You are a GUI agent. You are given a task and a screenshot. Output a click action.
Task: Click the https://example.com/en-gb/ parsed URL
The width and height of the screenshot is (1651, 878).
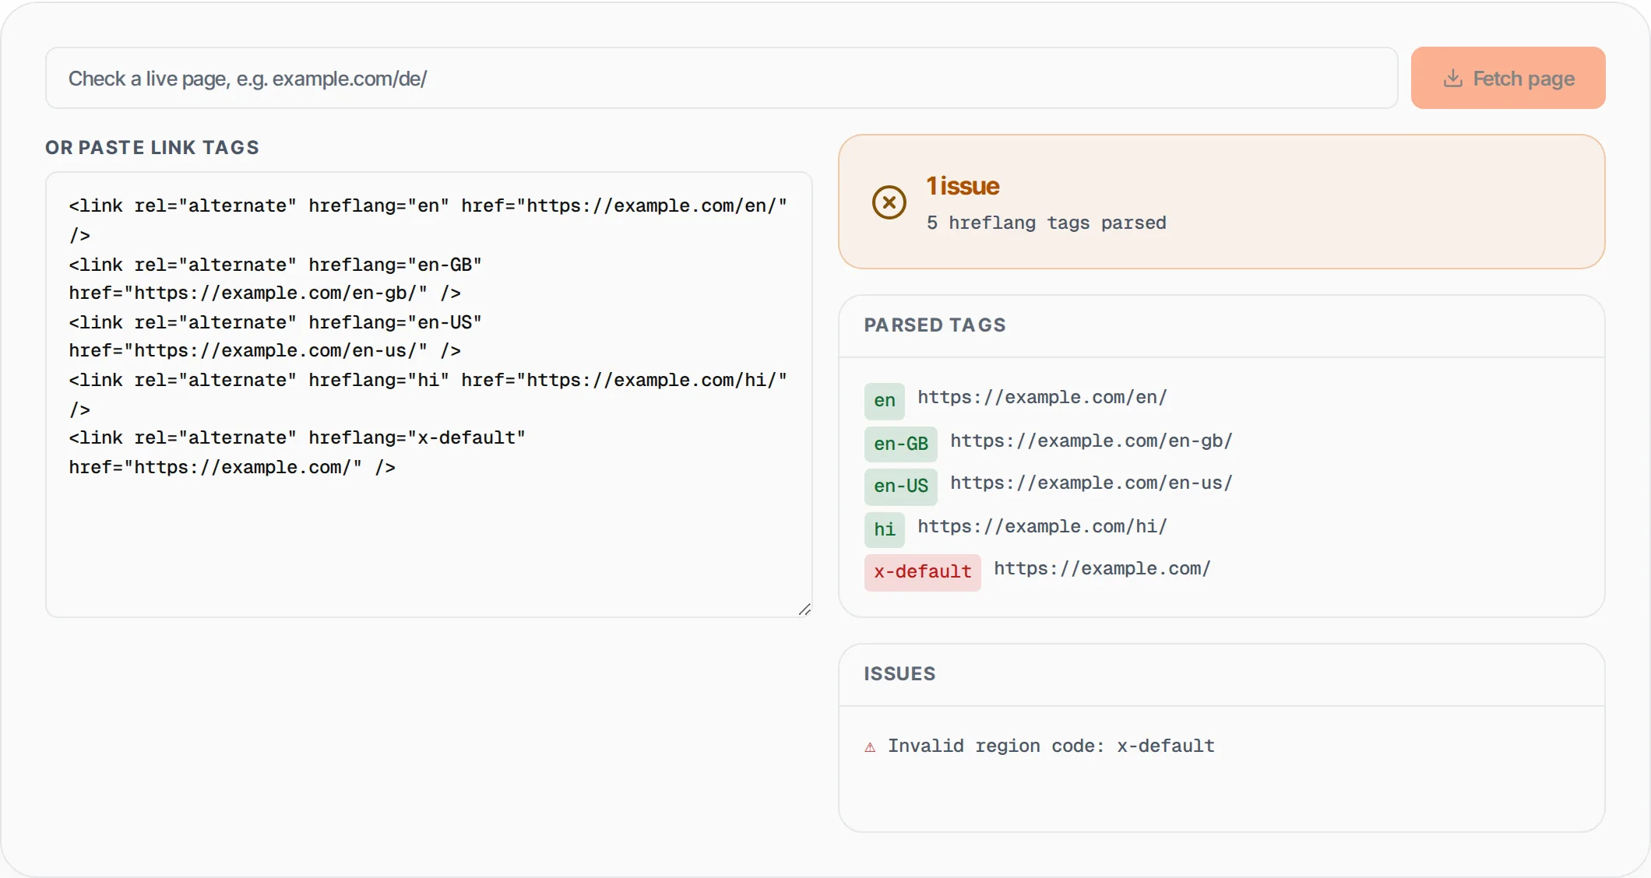point(1091,441)
